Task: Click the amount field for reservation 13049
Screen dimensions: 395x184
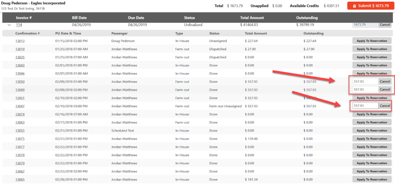Action: pos(365,90)
